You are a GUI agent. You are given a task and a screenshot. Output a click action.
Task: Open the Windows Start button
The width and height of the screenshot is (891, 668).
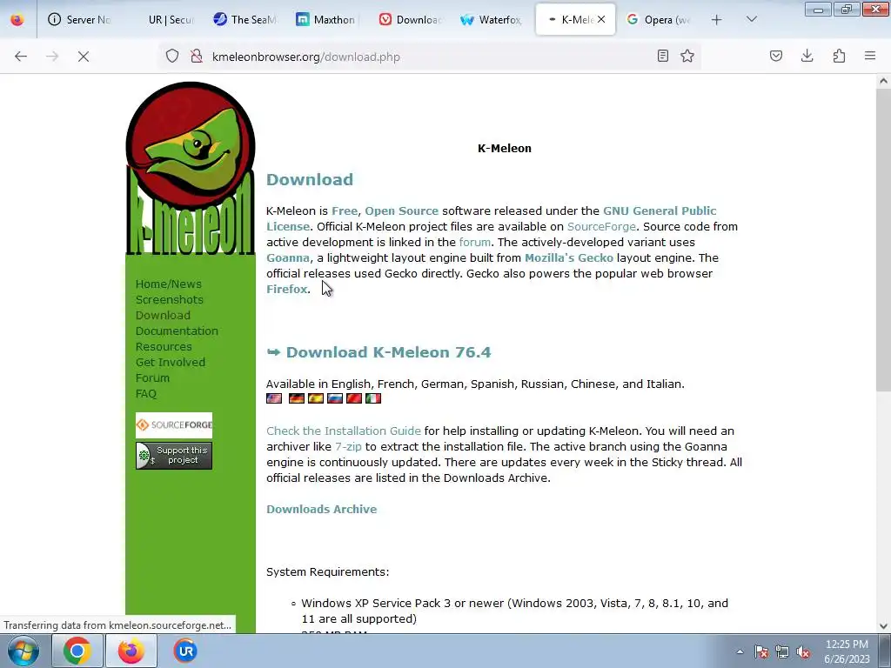[23, 651]
